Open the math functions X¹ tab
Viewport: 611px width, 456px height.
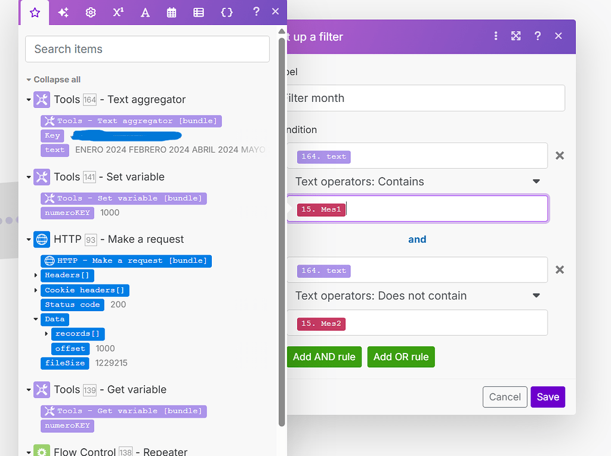[118, 12]
